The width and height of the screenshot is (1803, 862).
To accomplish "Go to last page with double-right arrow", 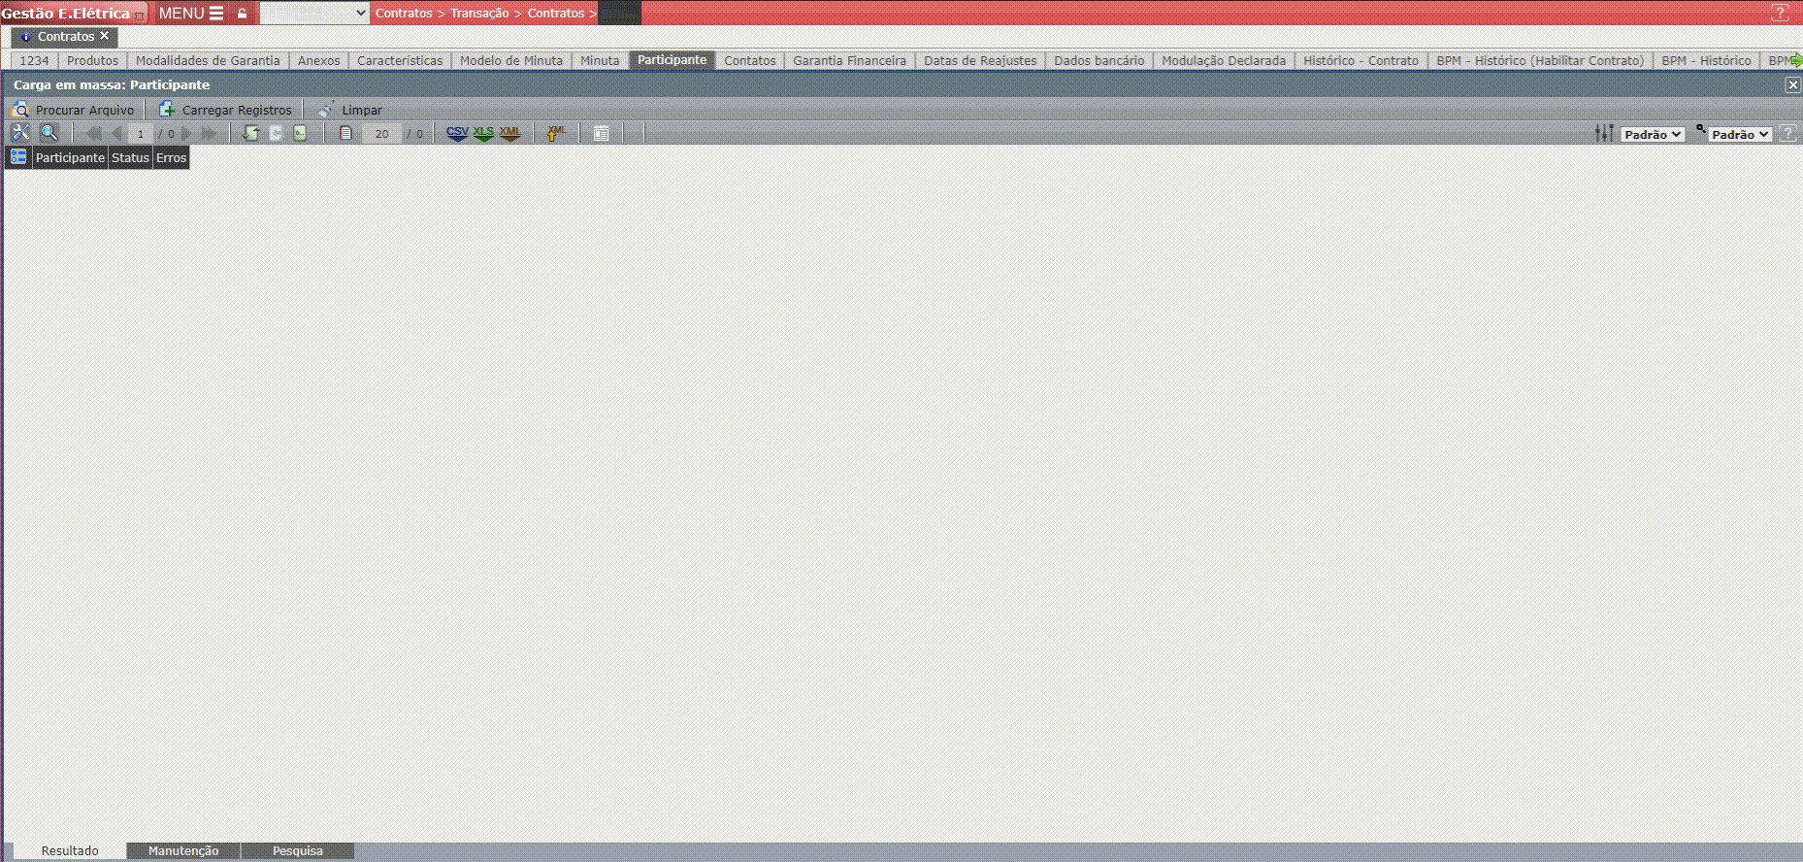I will click(209, 134).
